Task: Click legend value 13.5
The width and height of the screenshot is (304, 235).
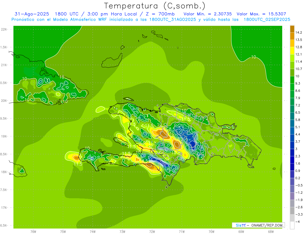Action: pos(298,40)
